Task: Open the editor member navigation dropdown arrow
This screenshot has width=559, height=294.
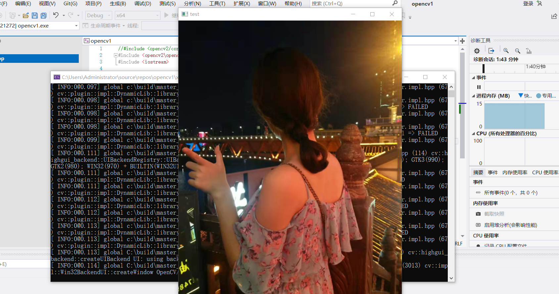Action: (456, 41)
